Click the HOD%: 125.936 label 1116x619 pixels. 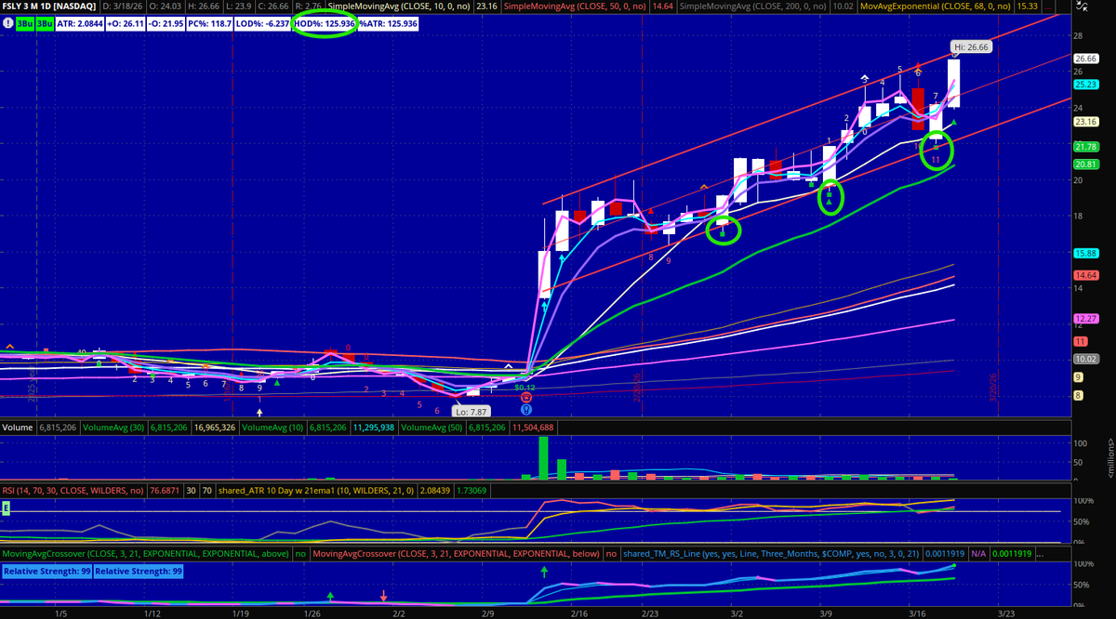(x=325, y=23)
